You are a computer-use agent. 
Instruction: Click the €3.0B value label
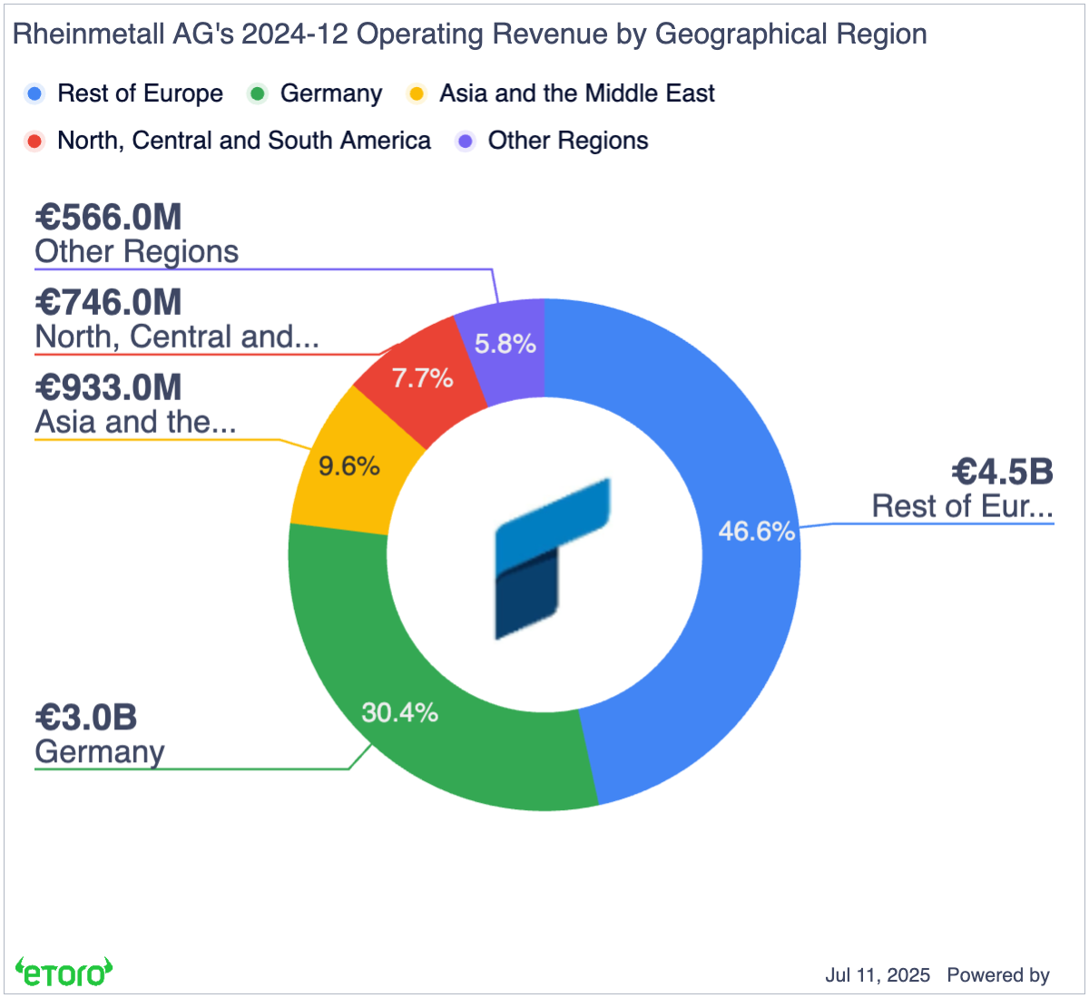coord(86,718)
